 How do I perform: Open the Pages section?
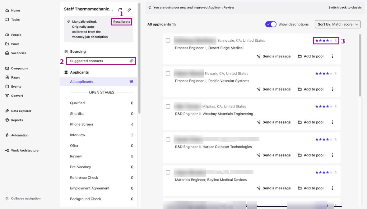13,77
